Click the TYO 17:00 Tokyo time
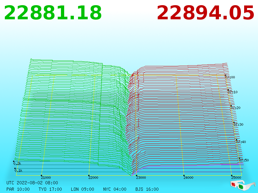The width and height of the screenshot is (258, 193). (x=50, y=189)
